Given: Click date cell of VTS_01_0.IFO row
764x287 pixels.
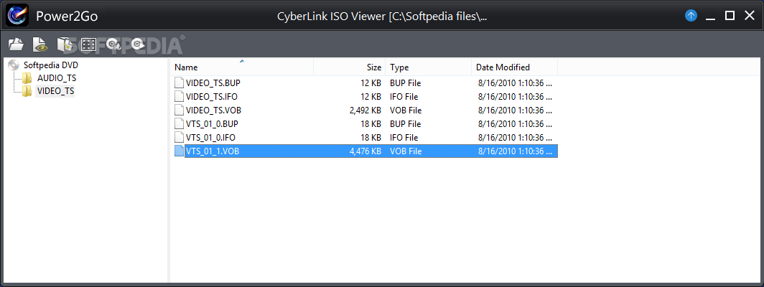Looking at the screenshot, I should coord(516,138).
